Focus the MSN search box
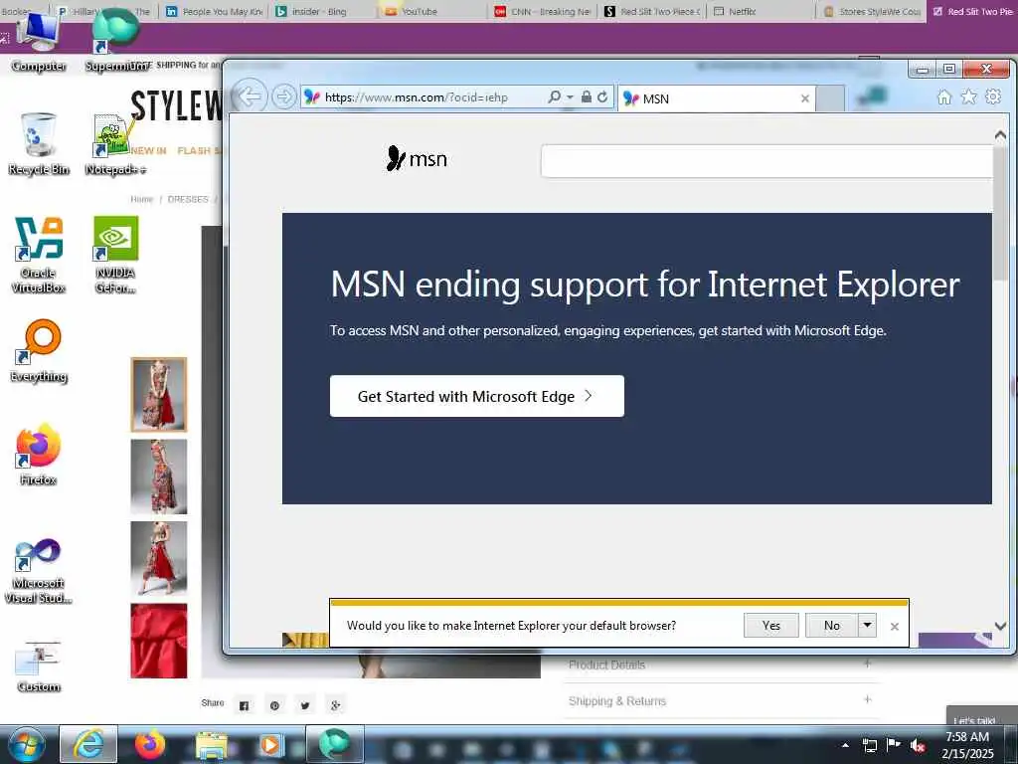 pos(766,161)
